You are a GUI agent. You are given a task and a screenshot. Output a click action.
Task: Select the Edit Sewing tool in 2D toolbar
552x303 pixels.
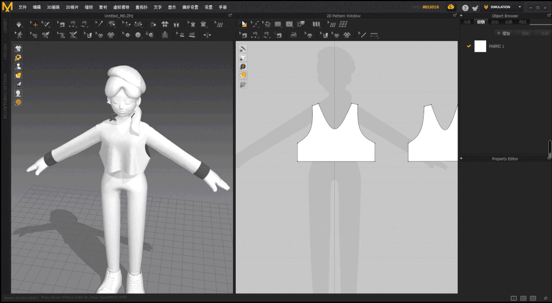tap(243, 35)
